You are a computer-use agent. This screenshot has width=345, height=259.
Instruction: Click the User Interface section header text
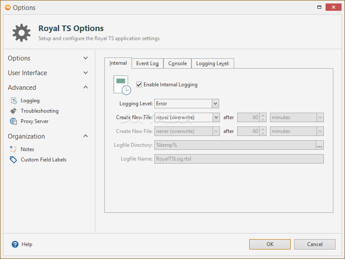[27, 73]
